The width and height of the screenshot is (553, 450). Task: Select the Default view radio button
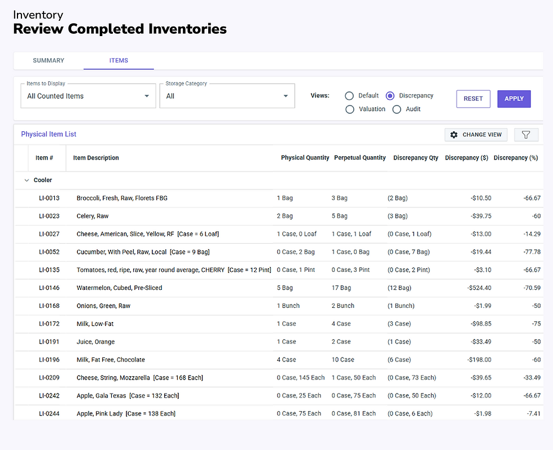tap(349, 96)
